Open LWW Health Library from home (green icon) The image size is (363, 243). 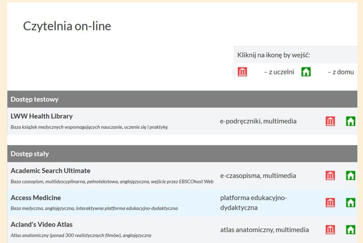coord(351,121)
